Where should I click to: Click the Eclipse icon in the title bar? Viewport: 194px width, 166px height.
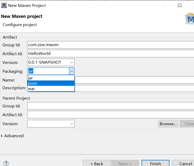point(4,5)
